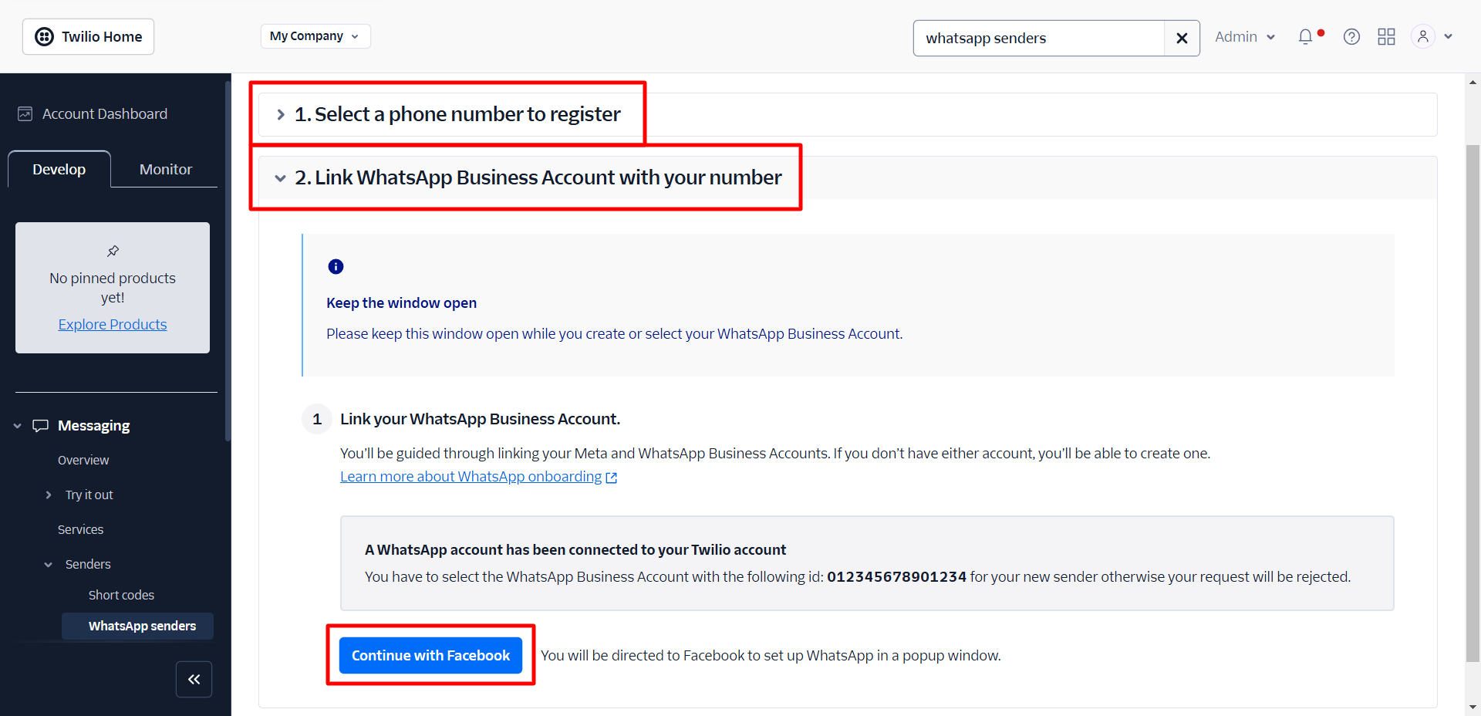Open the products grid icon
Viewport: 1481px width, 716px height.
[1386, 37]
